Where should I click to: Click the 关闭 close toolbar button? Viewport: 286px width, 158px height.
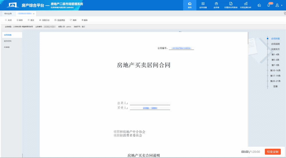click(x=8, y=20)
